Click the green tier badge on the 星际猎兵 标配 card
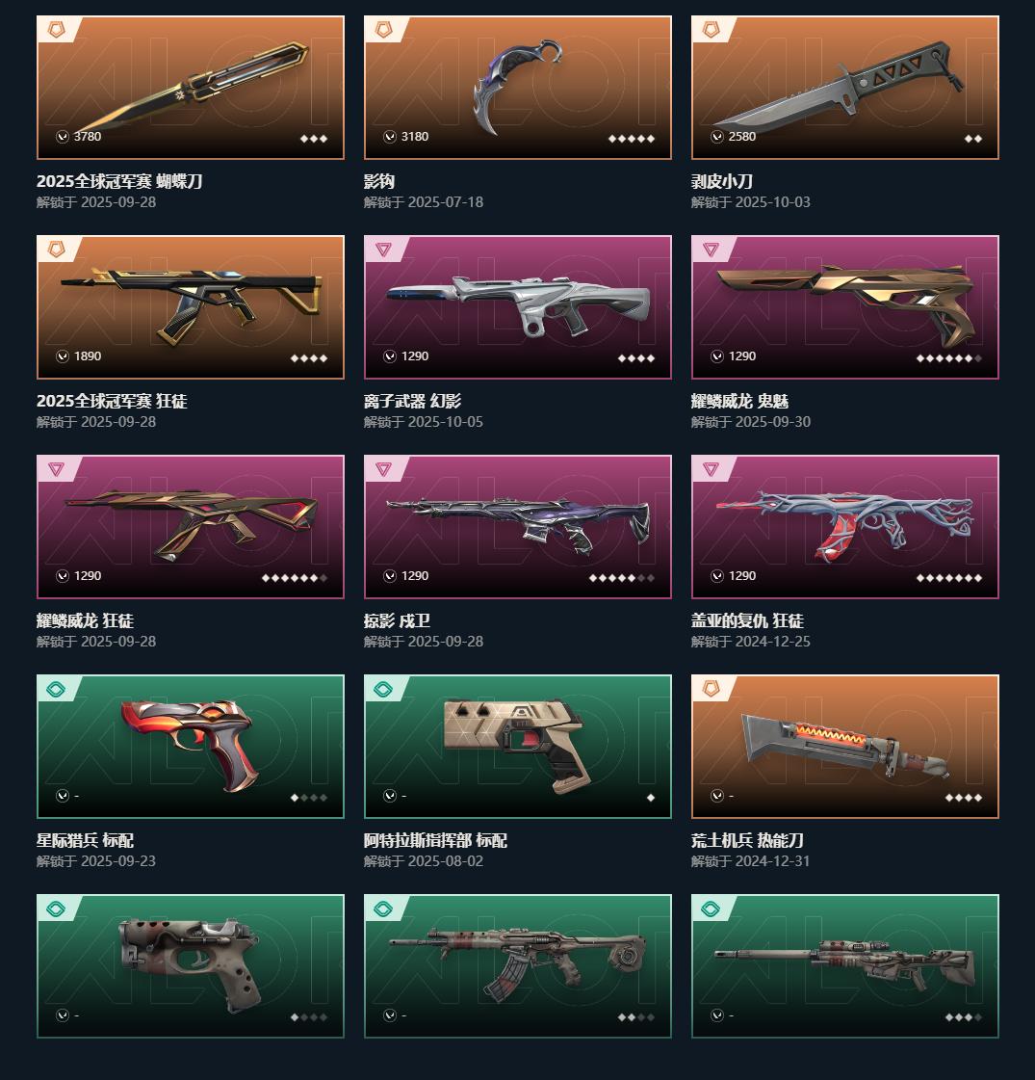This screenshot has height=1080, width=1035. 56,689
